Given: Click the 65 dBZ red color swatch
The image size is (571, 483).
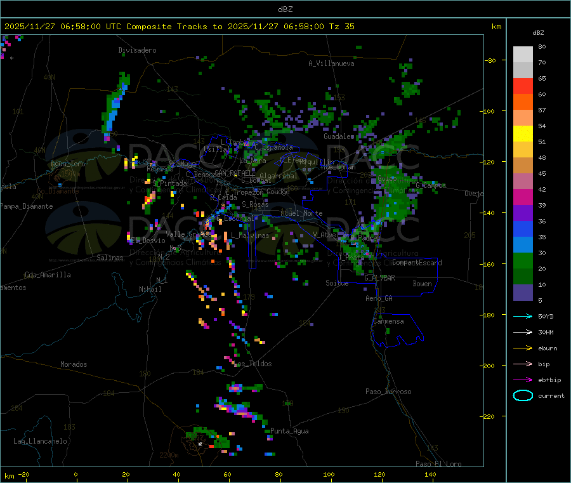Looking at the screenshot, I should coord(523,86).
